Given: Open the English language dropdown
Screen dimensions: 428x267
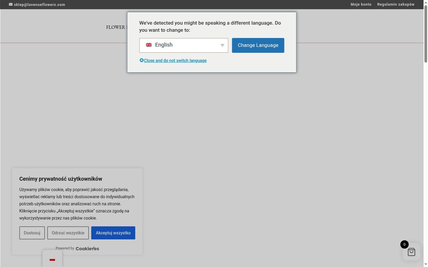Looking at the screenshot, I should [184, 45].
